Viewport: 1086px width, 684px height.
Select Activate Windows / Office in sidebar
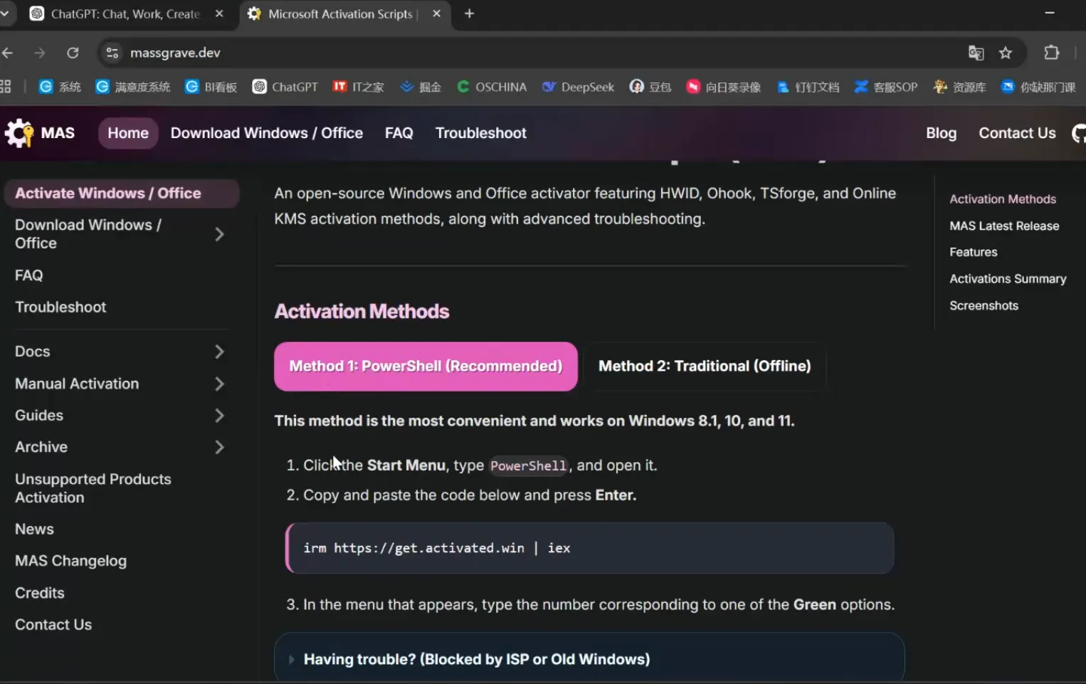[x=122, y=194]
